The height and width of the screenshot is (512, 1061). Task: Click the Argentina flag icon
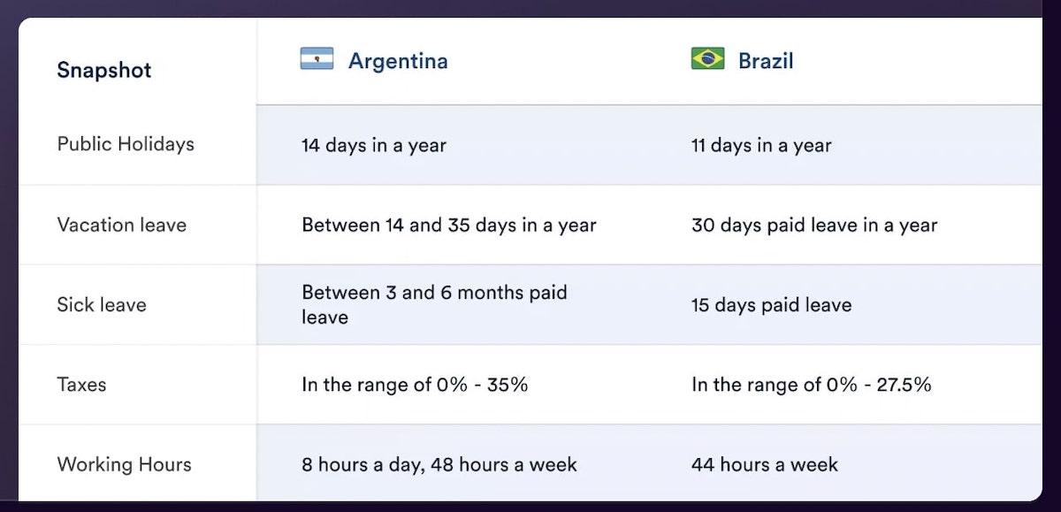coord(317,59)
